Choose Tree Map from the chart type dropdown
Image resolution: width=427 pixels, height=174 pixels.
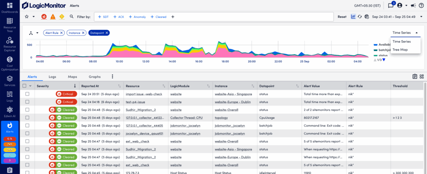(x=400, y=49)
